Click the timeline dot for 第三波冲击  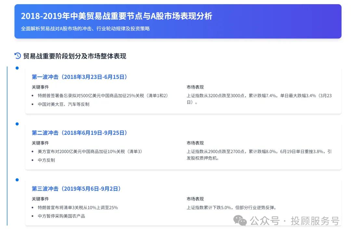coord(17,180)
